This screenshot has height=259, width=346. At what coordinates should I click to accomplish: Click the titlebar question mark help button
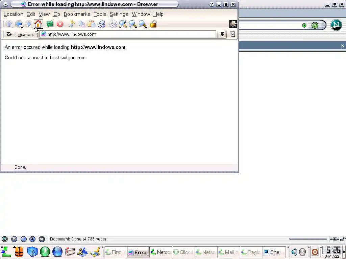212,4
